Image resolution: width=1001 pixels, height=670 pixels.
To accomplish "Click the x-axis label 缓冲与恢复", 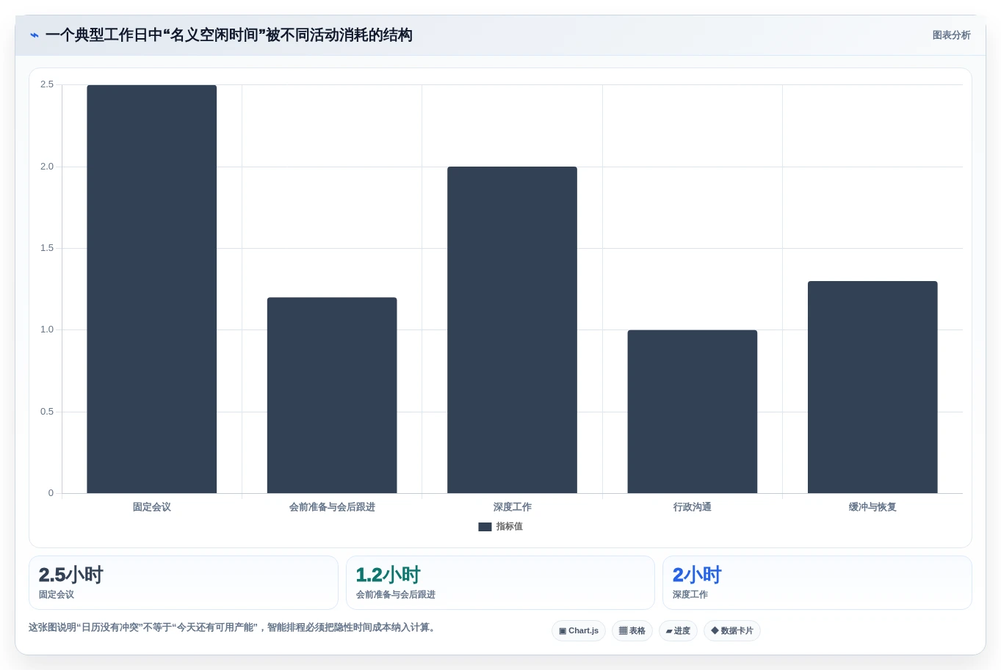I will tap(872, 507).
